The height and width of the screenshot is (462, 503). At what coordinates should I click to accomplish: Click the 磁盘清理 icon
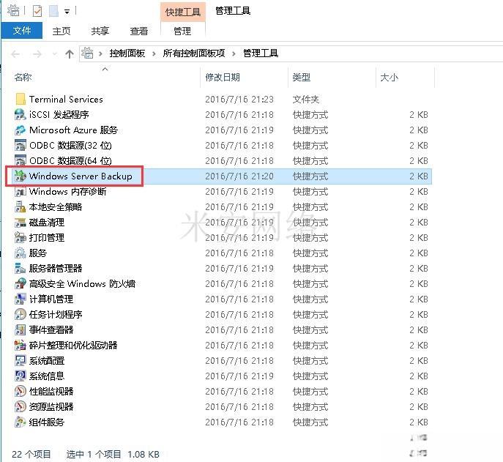pyautogui.click(x=21, y=223)
